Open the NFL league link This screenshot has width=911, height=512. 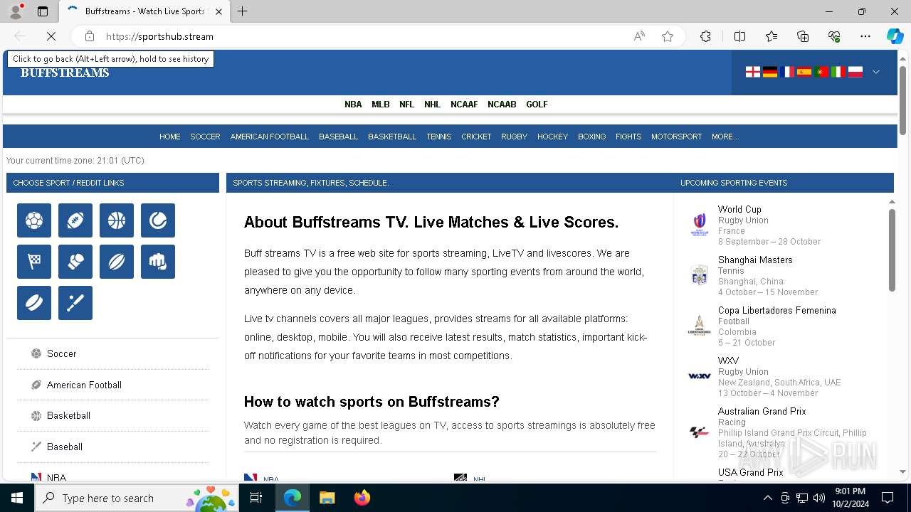pos(406,104)
